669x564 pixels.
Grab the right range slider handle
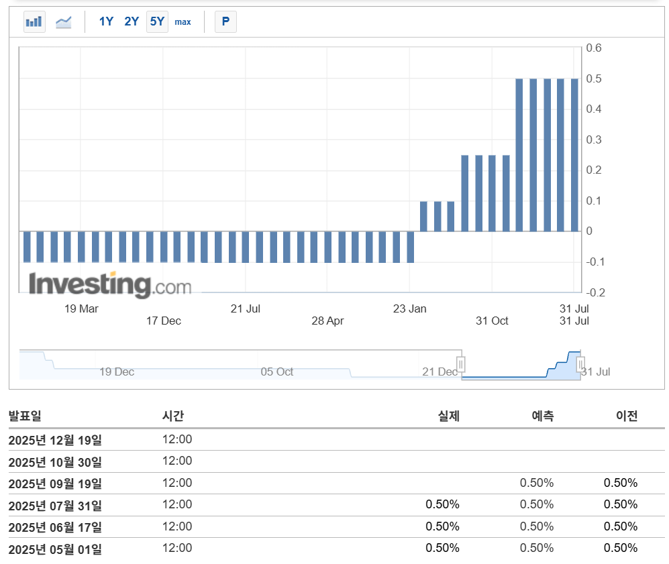pyautogui.click(x=580, y=365)
